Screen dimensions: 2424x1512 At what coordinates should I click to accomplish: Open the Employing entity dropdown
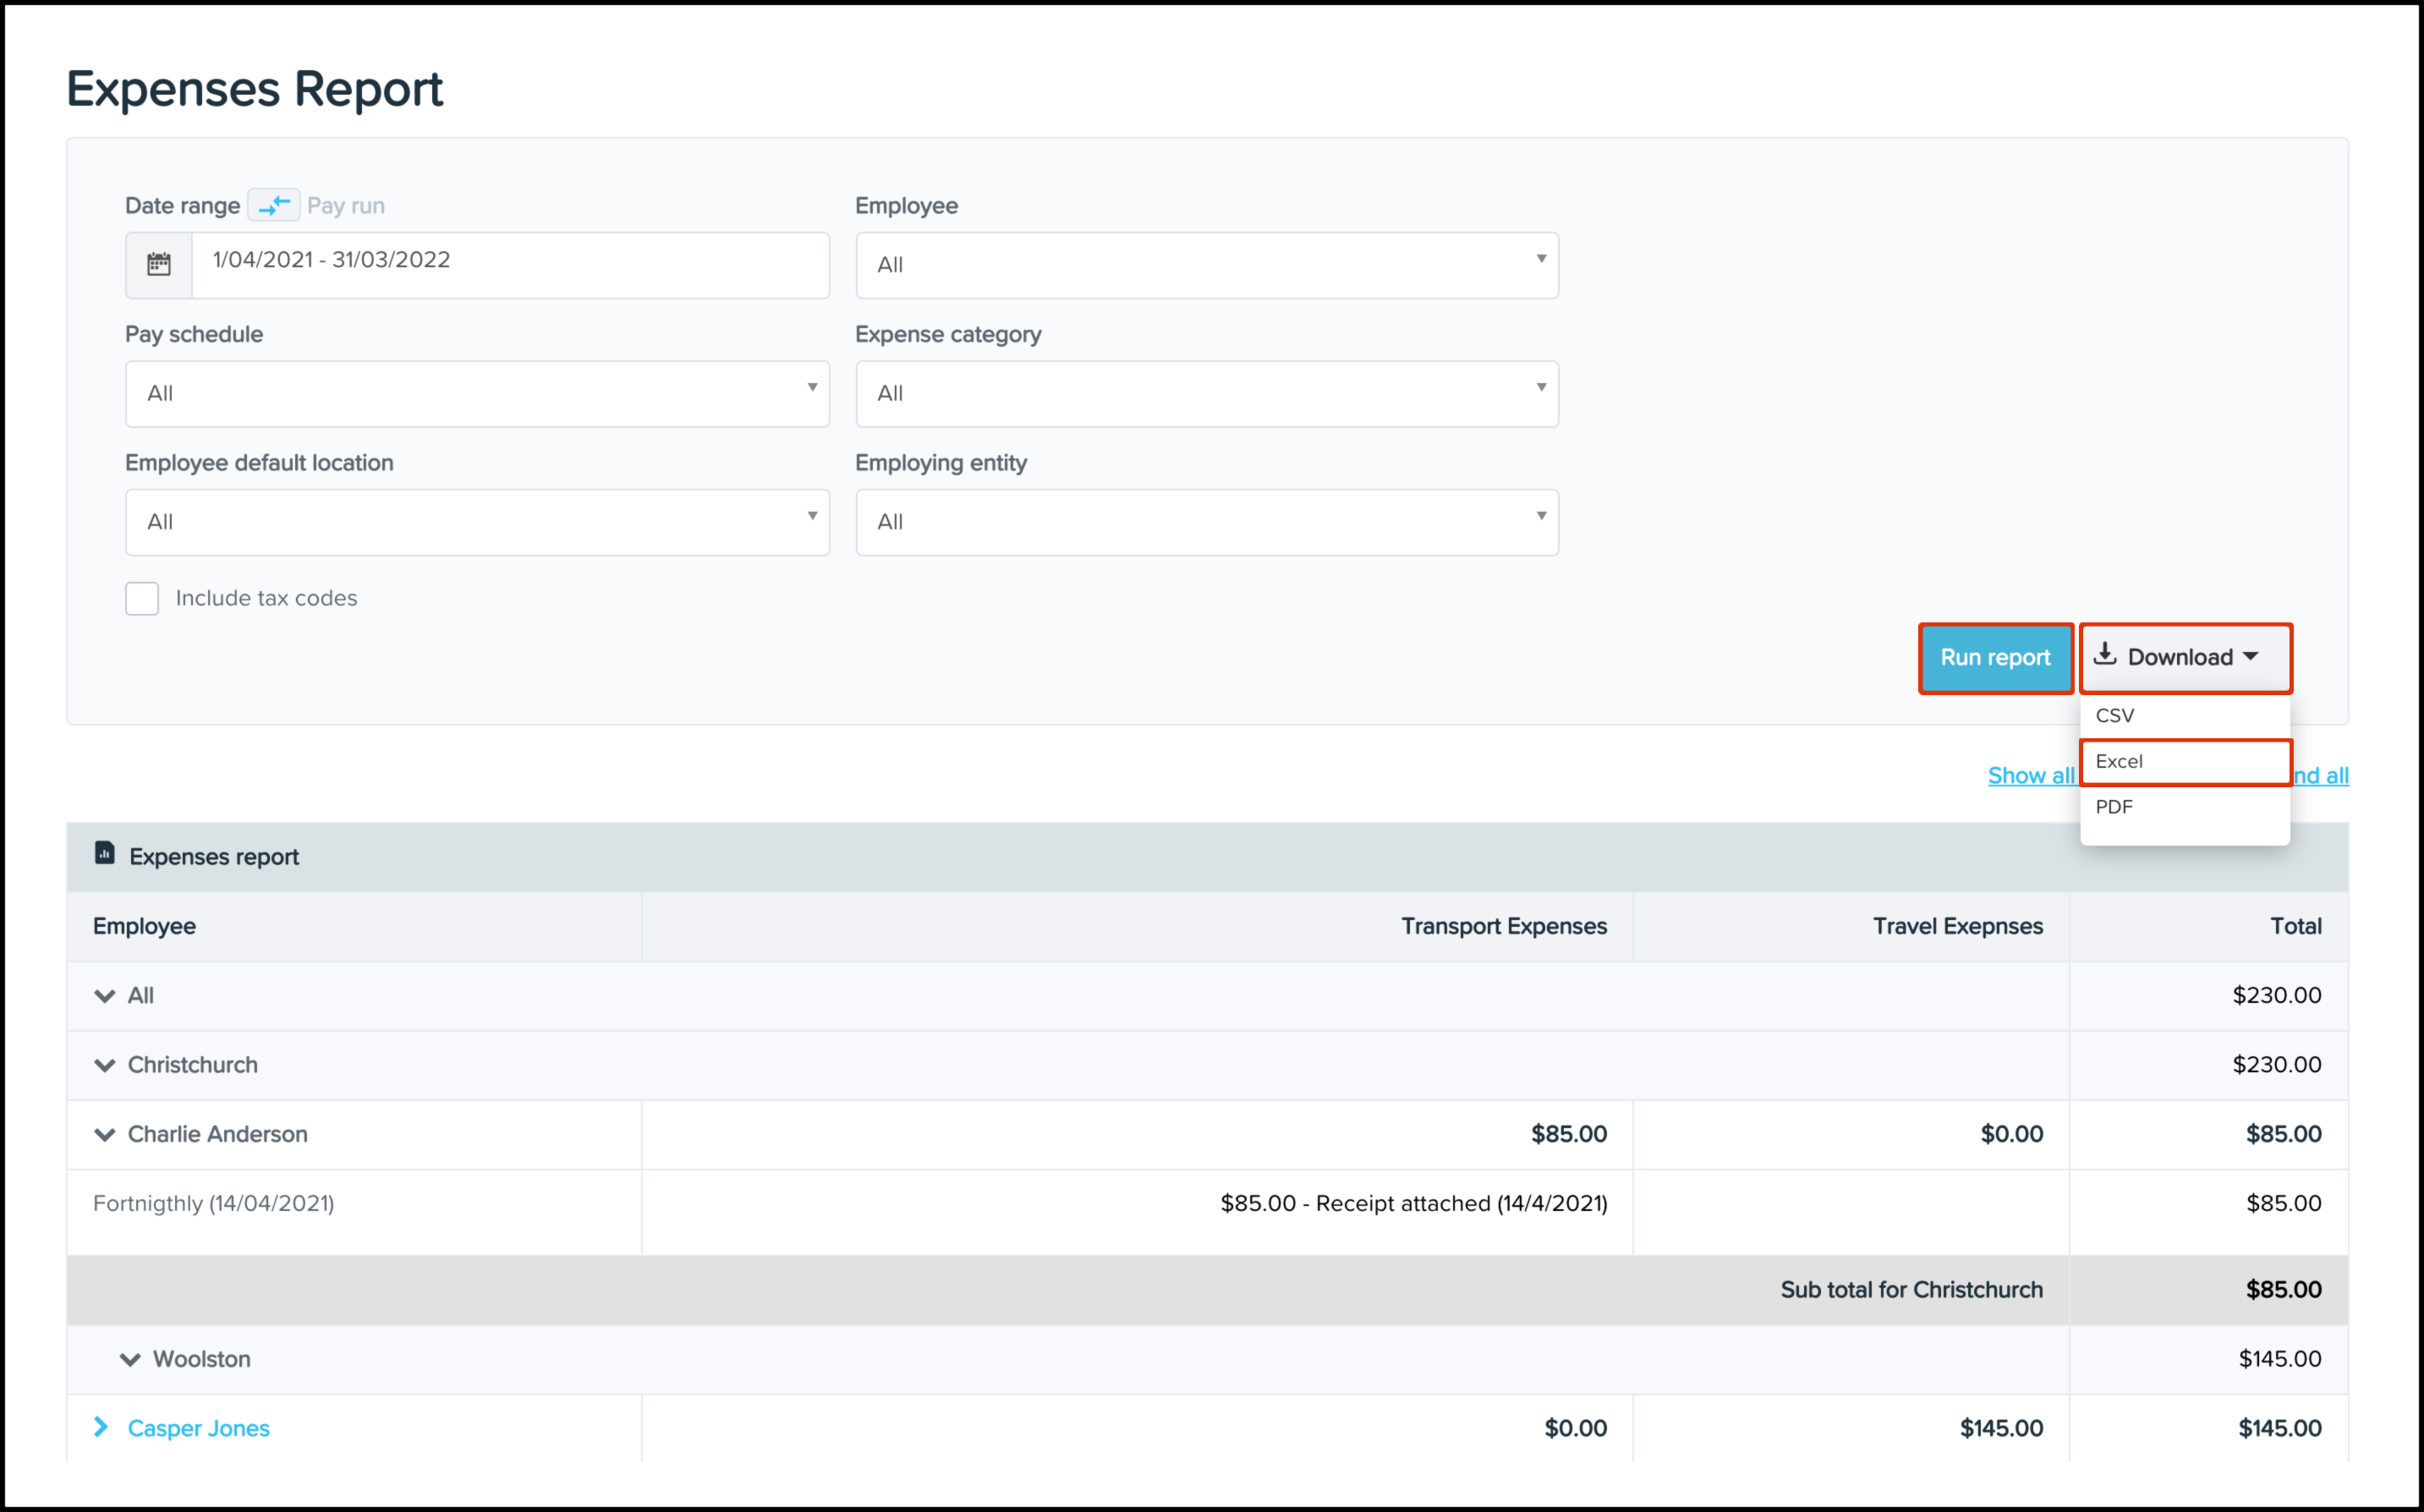pyautogui.click(x=1206, y=522)
